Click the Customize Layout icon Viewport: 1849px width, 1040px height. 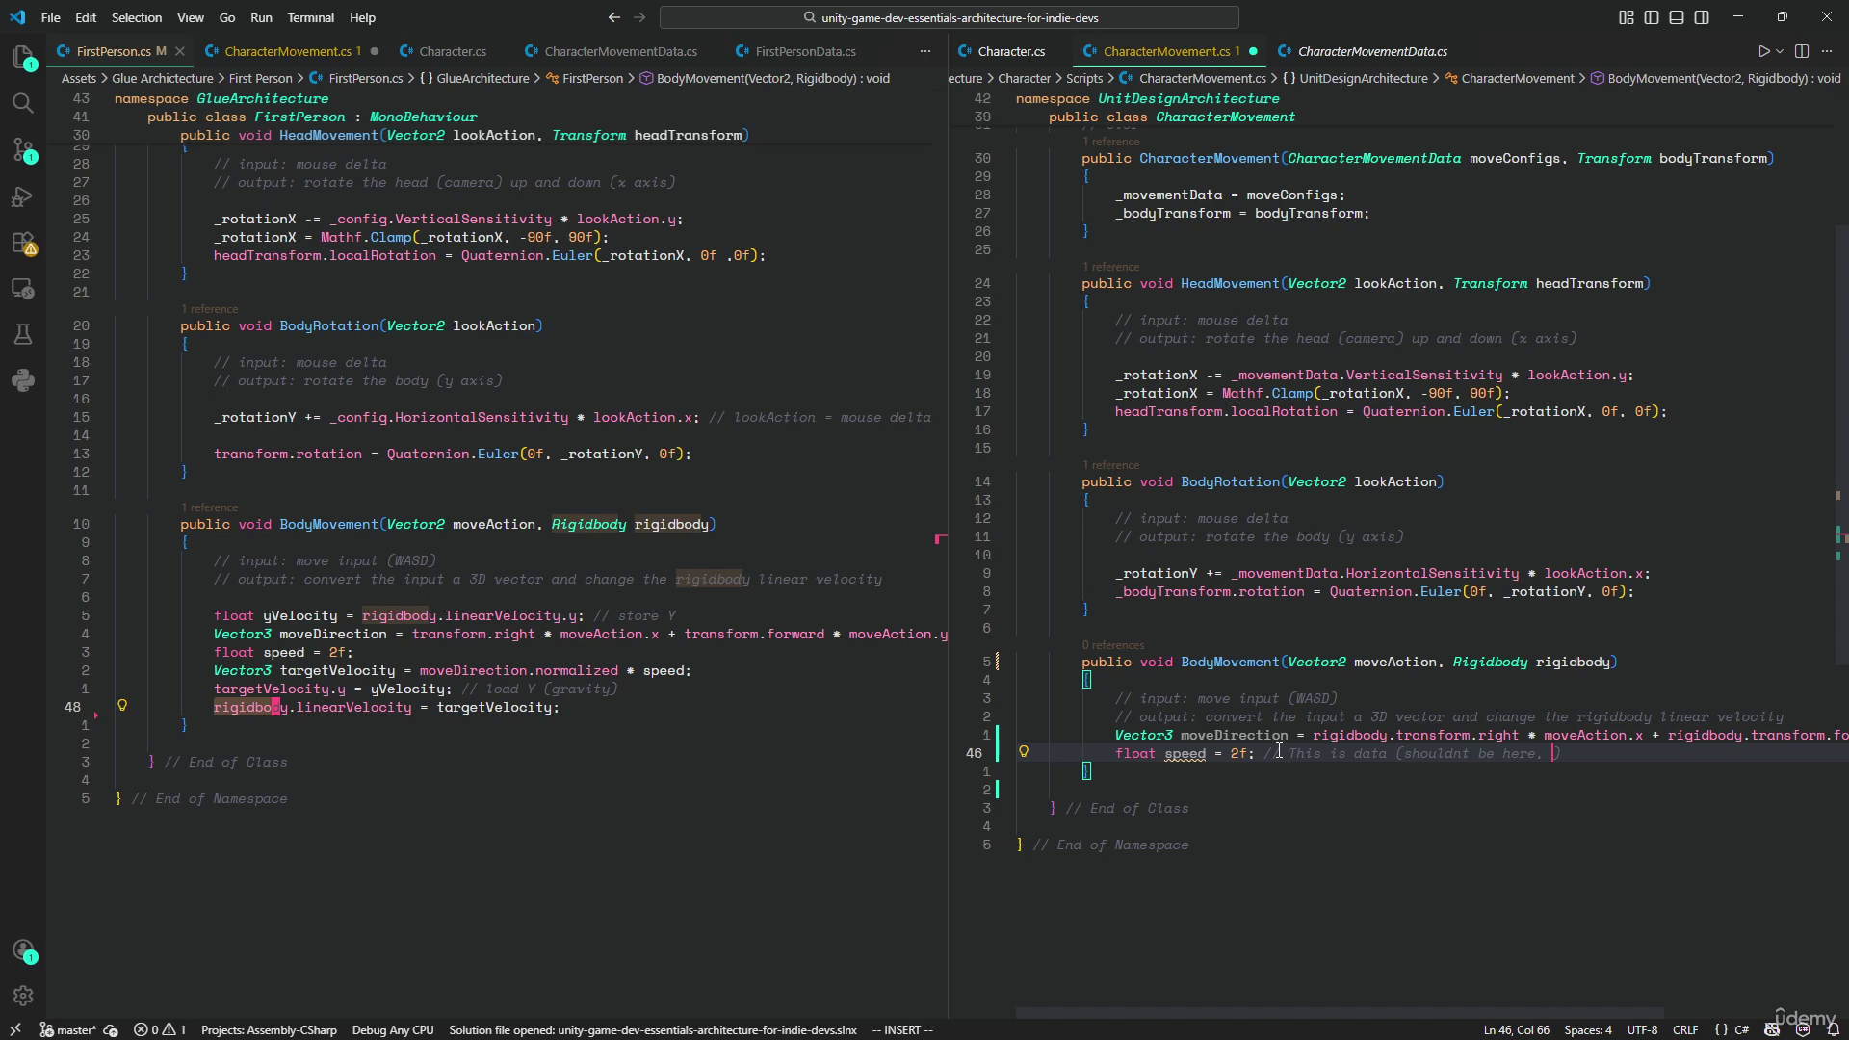[1627, 17]
